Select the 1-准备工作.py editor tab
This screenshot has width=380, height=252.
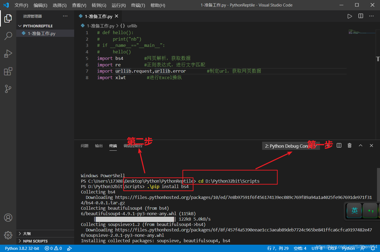point(99,16)
